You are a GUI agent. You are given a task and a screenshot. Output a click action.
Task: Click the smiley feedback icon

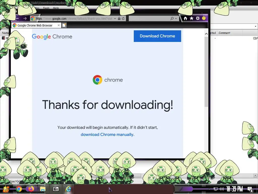tap(204, 18)
